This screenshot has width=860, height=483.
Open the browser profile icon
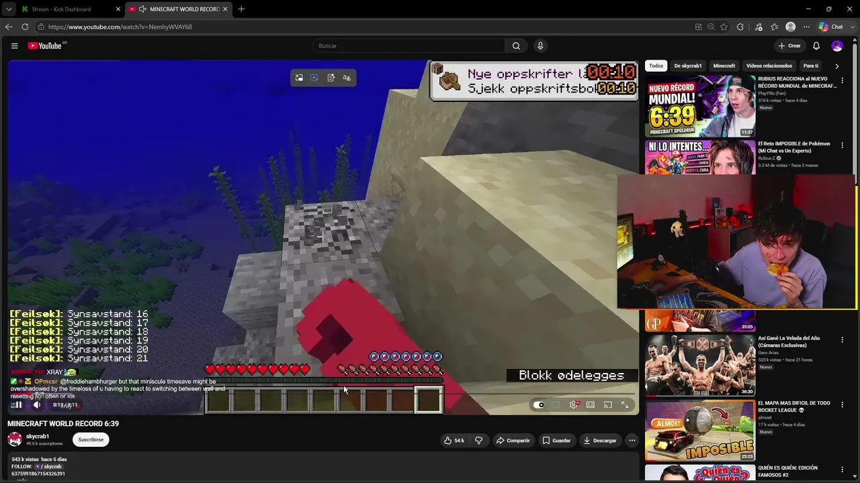point(791,27)
